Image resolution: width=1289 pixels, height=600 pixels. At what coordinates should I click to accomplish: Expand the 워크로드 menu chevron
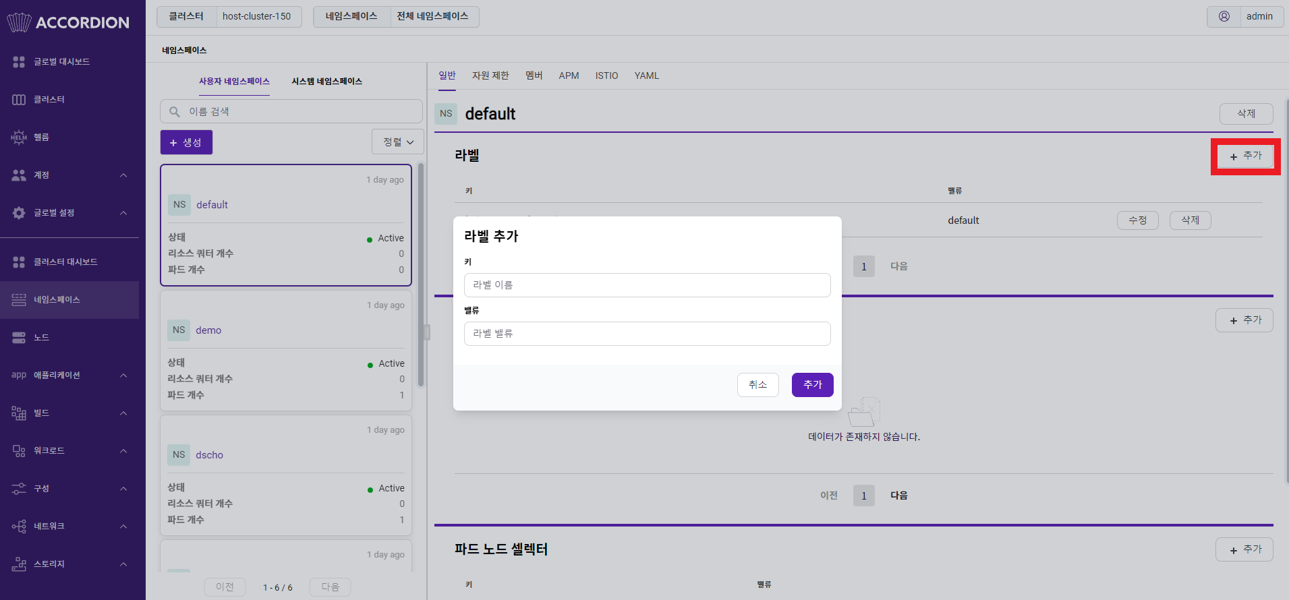pos(123,451)
